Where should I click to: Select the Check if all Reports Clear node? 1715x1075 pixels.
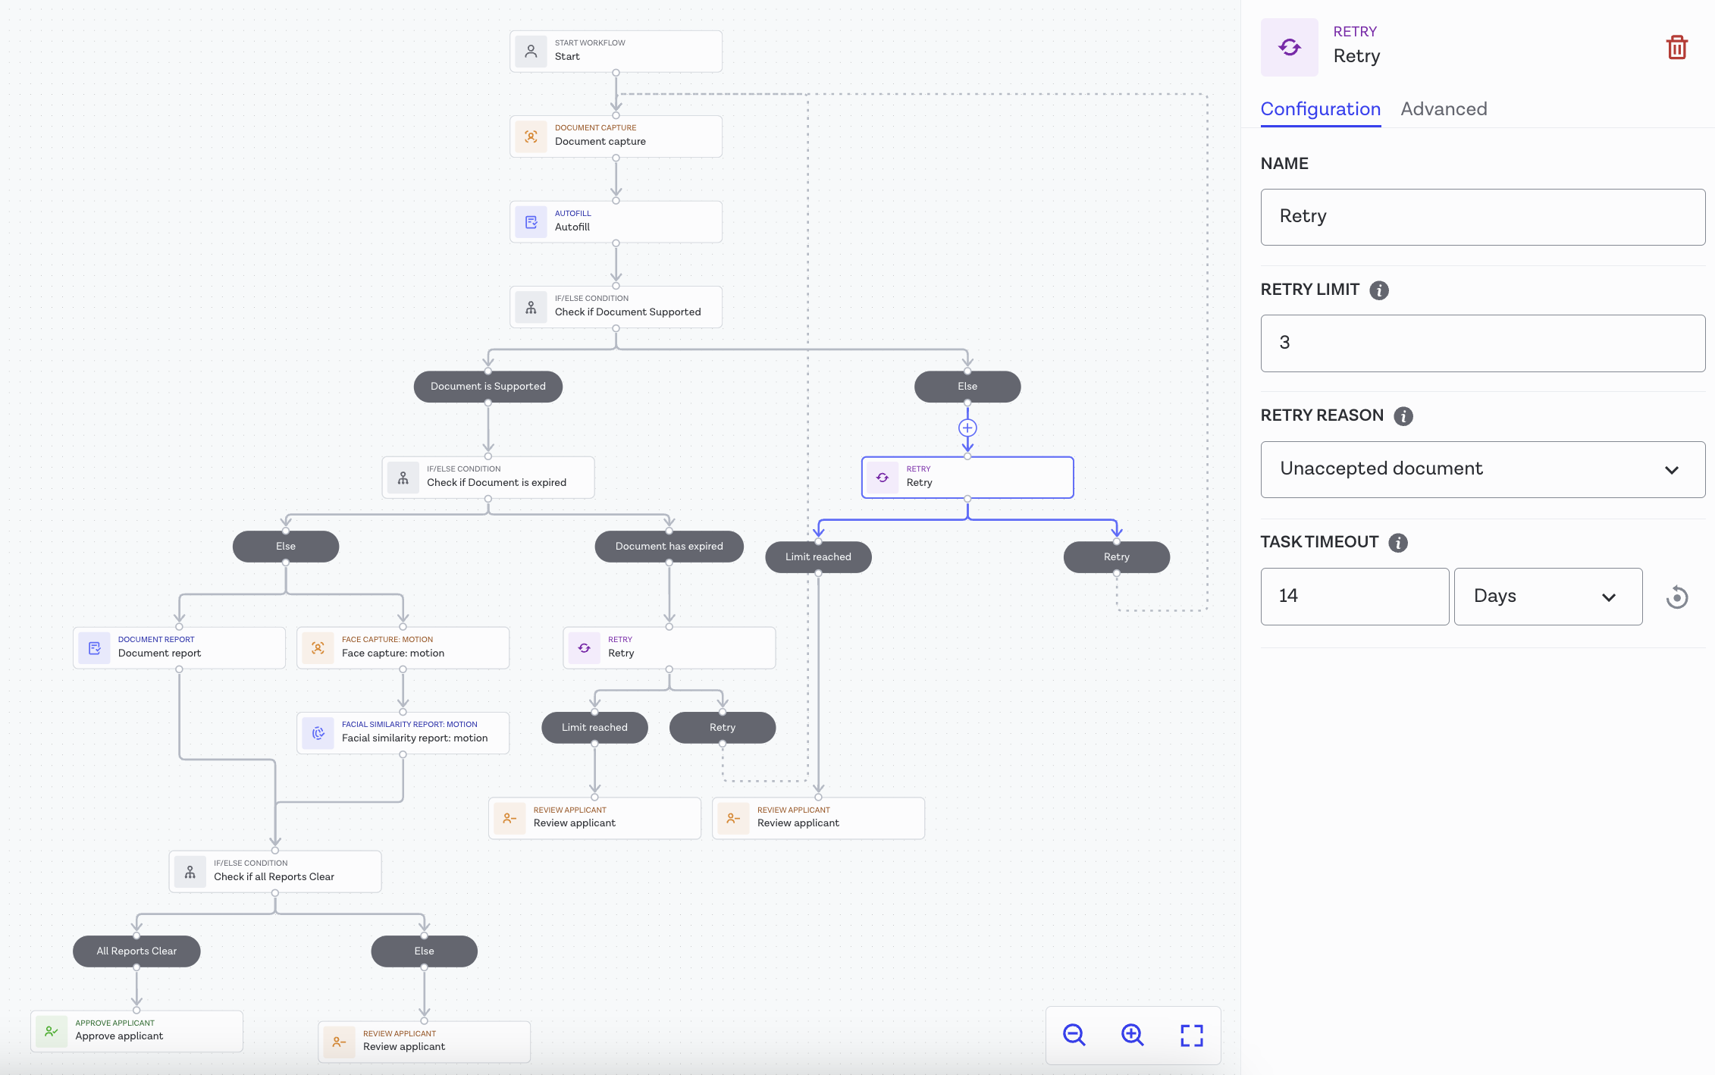(274, 871)
